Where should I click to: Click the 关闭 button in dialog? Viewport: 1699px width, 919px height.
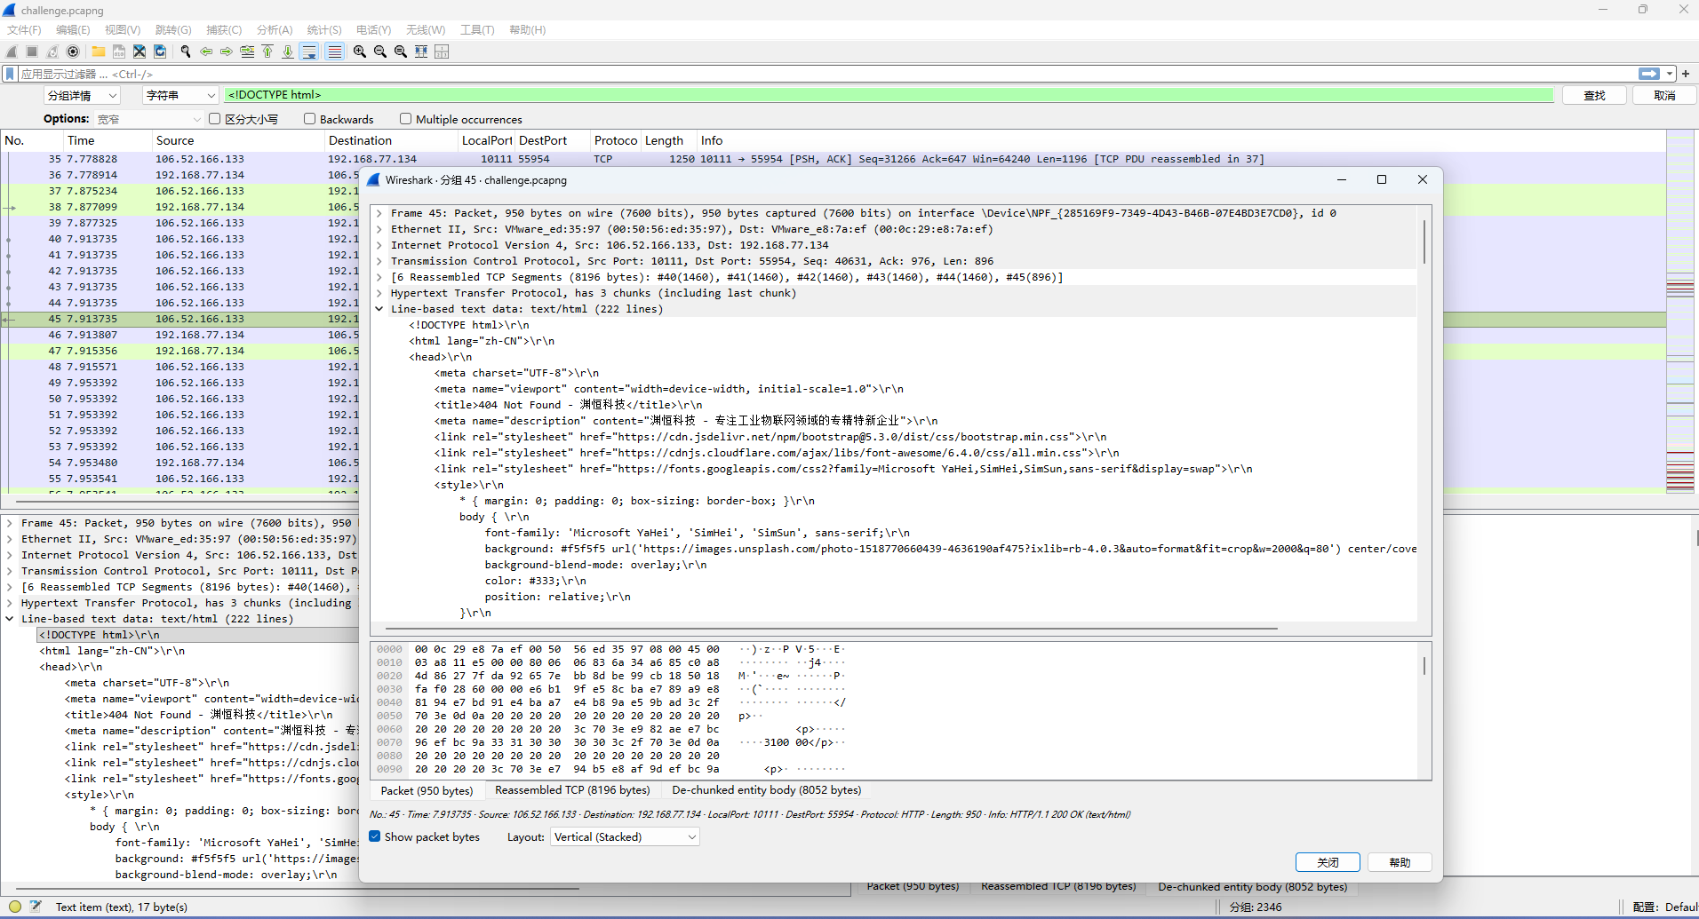point(1328,862)
